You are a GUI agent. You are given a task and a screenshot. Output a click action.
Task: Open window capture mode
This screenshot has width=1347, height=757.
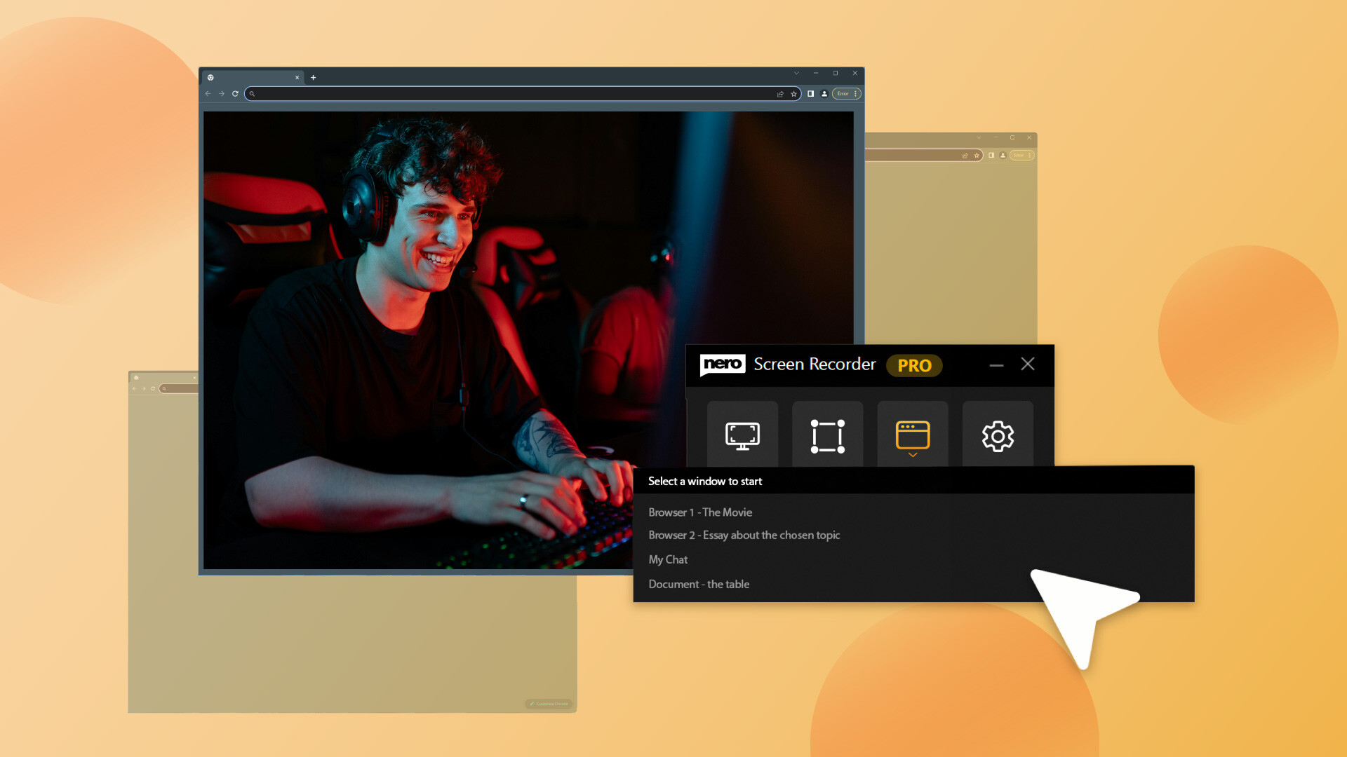[912, 433]
